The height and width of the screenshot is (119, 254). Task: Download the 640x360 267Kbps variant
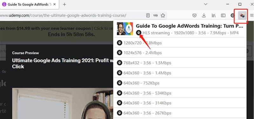point(119,113)
